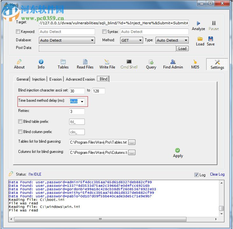The width and height of the screenshot is (233, 229).
Task: Open the MD5 section
Action: 195,64
